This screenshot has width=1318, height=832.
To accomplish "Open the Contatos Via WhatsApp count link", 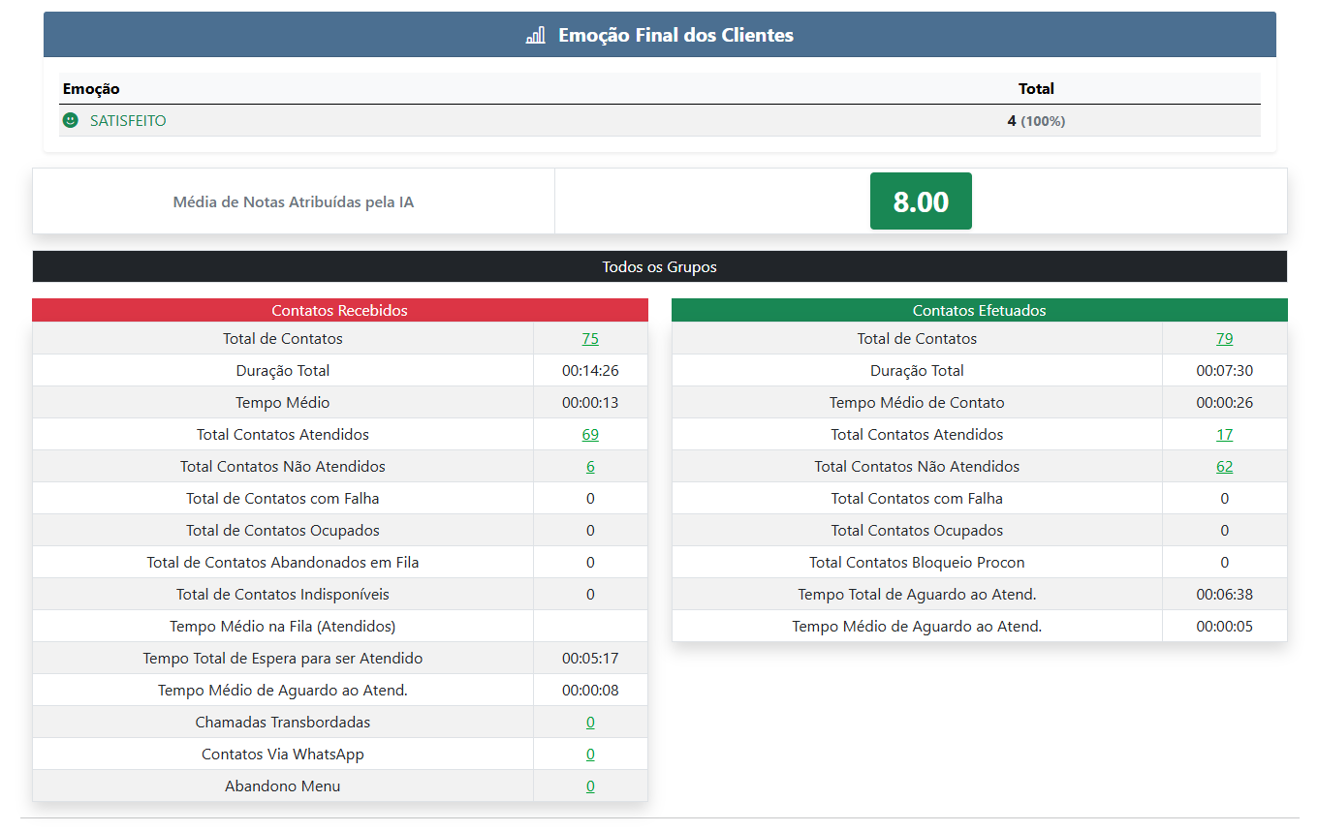I will 590,755.
